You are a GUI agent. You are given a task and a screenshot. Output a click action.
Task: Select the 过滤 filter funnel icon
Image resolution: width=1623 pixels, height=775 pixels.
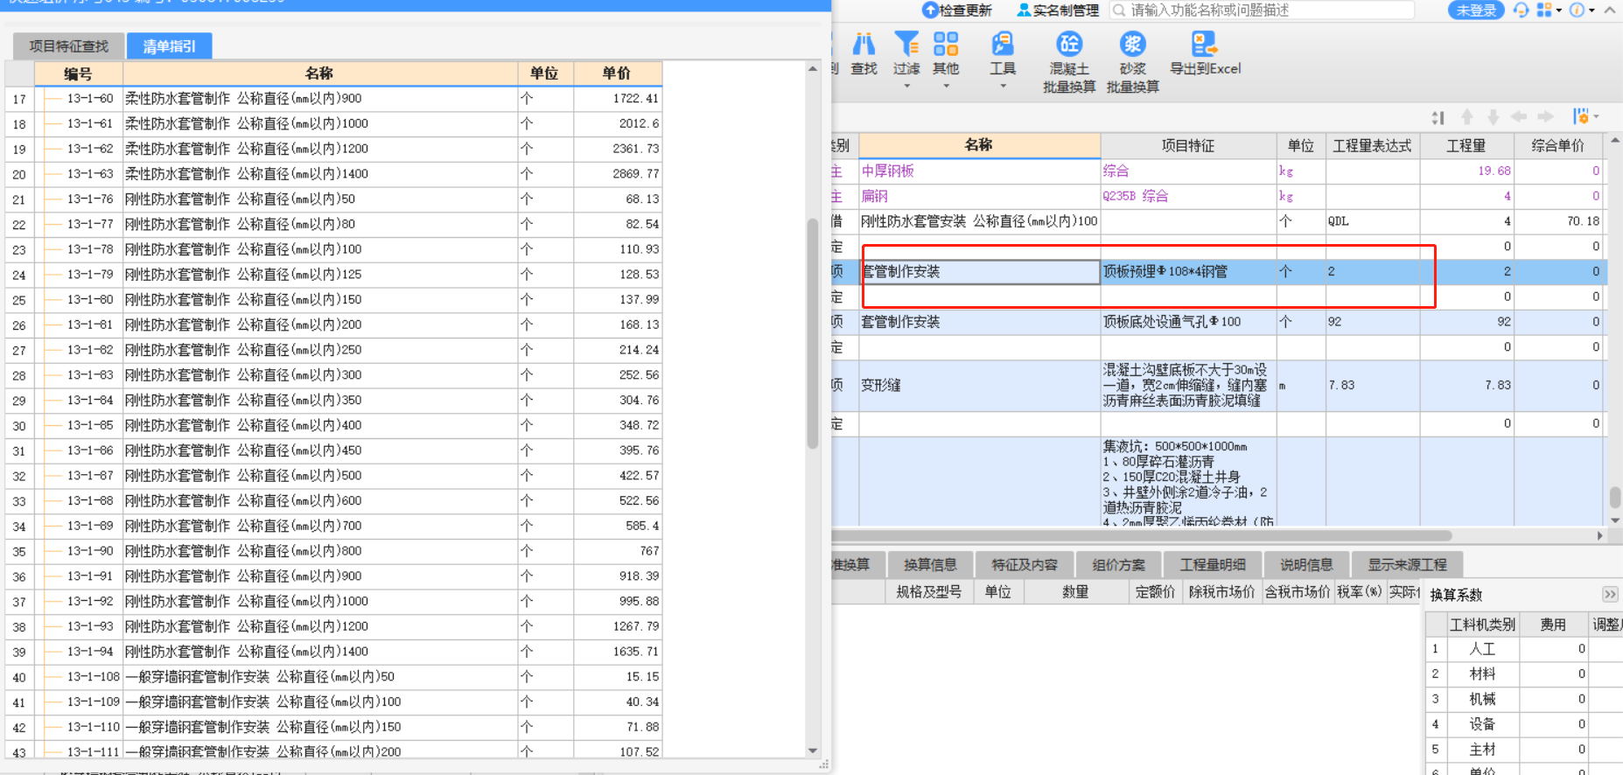click(906, 44)
